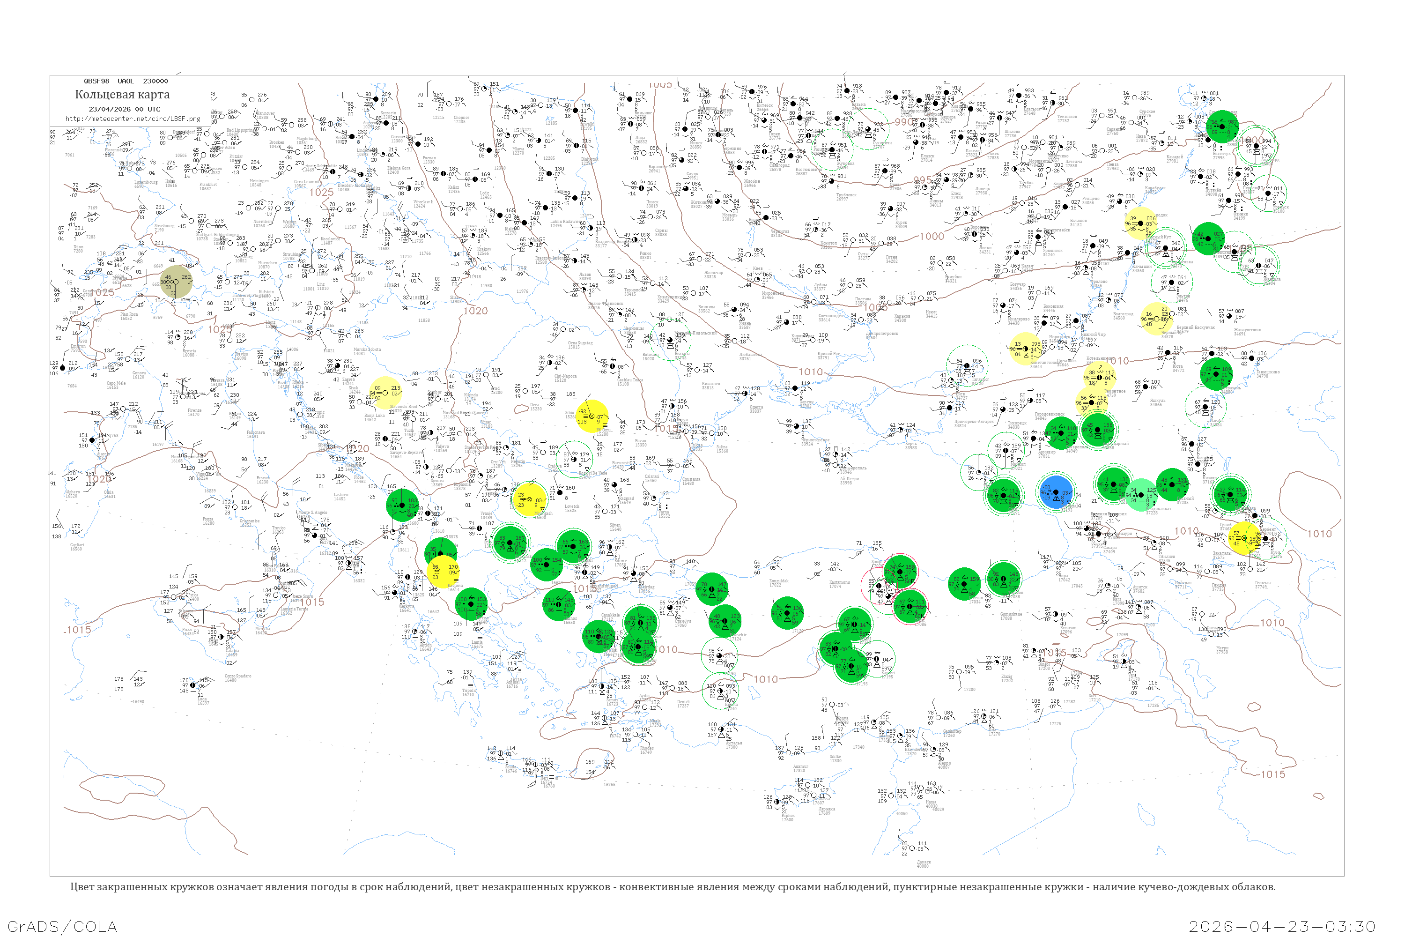Viewport: 1405px width, 937px height.
Task: Click the 23/04/2026 00 UTC date label
Action: (x=124, y=109)
